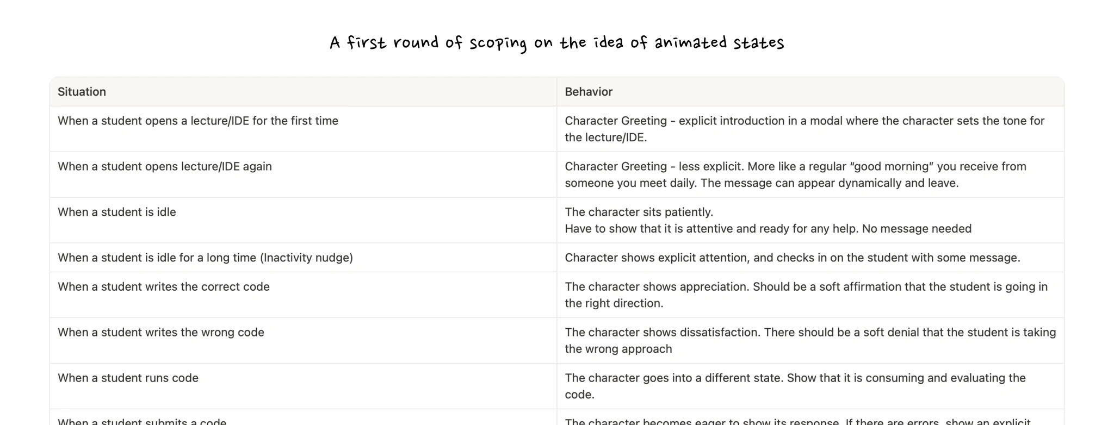The height and width of the screenshot is (425, 1114).
Task: Click the 'consuming and evaluating the code' behavior cell
Action: [795, 386]
